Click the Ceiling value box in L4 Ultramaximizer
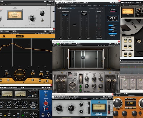The width and height of the screenshot is (143, 118). click(x=84, y=14)
